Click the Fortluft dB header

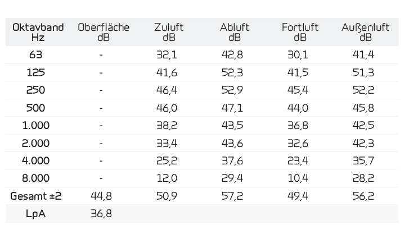[x=300, y=33]
